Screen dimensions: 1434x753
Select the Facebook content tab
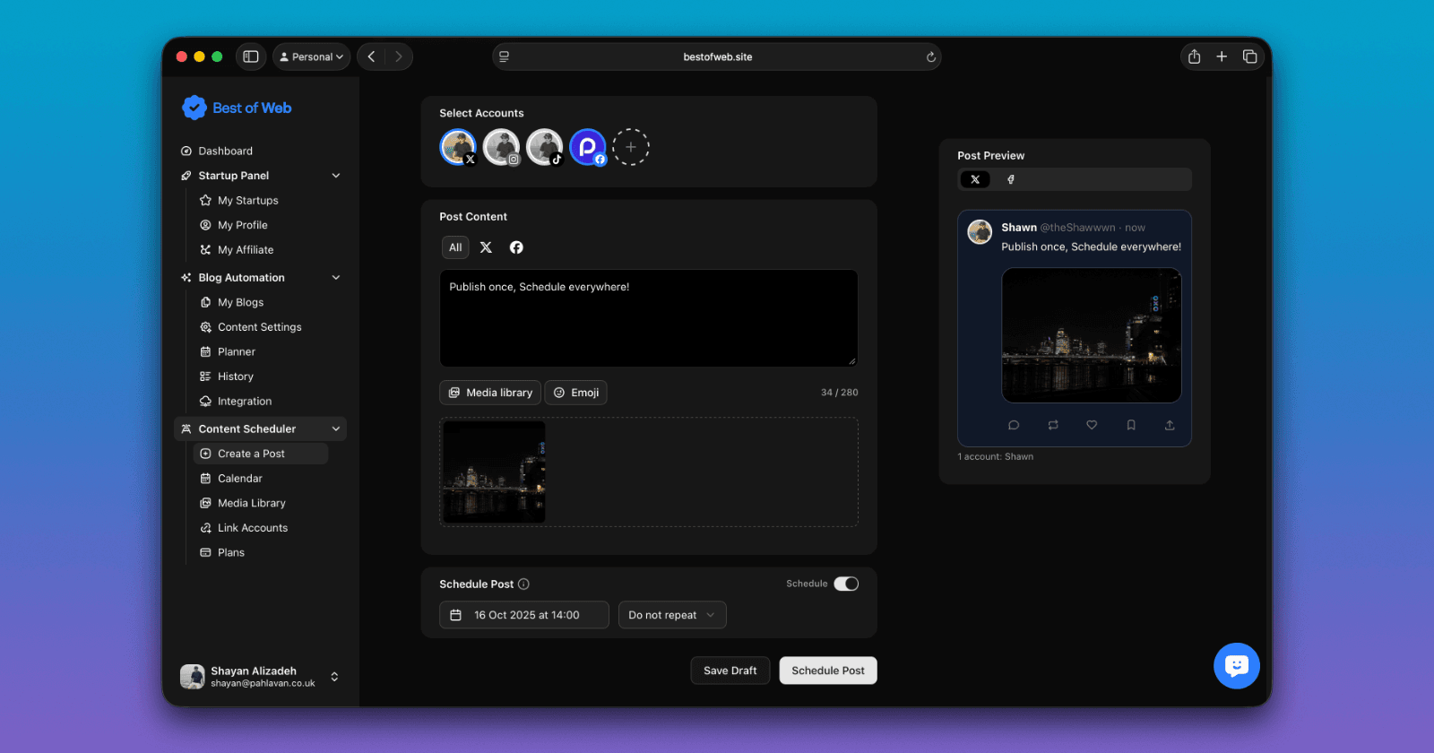pos(516,247)
